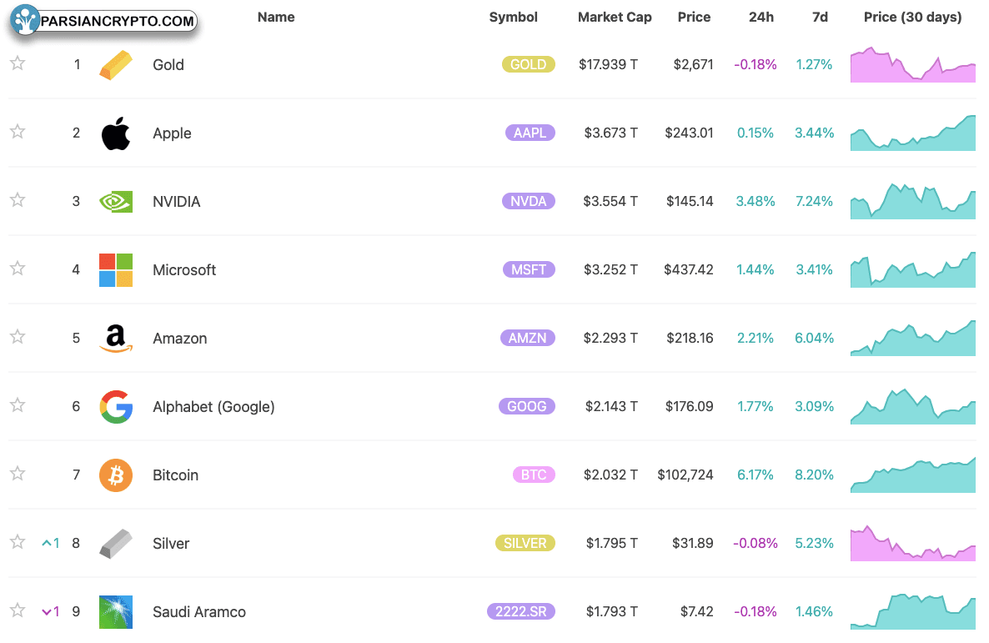Click the Microsoft logo icon
This screenshot has height=643, width=989.
point(116,270)
